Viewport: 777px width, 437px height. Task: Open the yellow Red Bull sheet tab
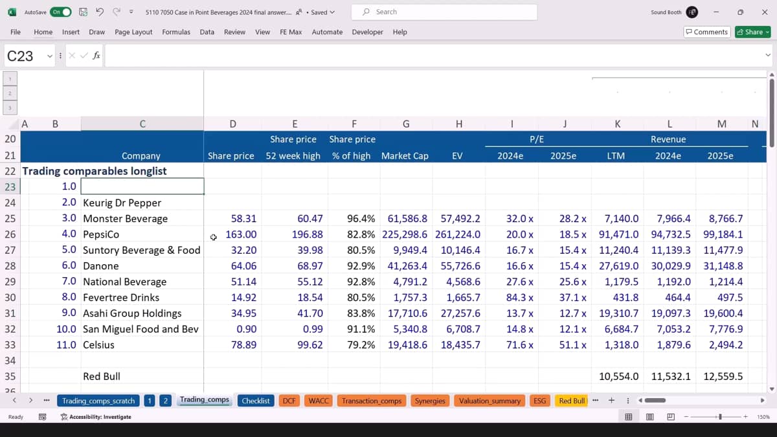click(x=572, y=401)
